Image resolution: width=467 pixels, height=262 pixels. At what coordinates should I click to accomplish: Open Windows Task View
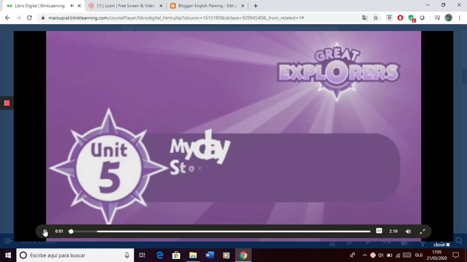click(142, 255)
